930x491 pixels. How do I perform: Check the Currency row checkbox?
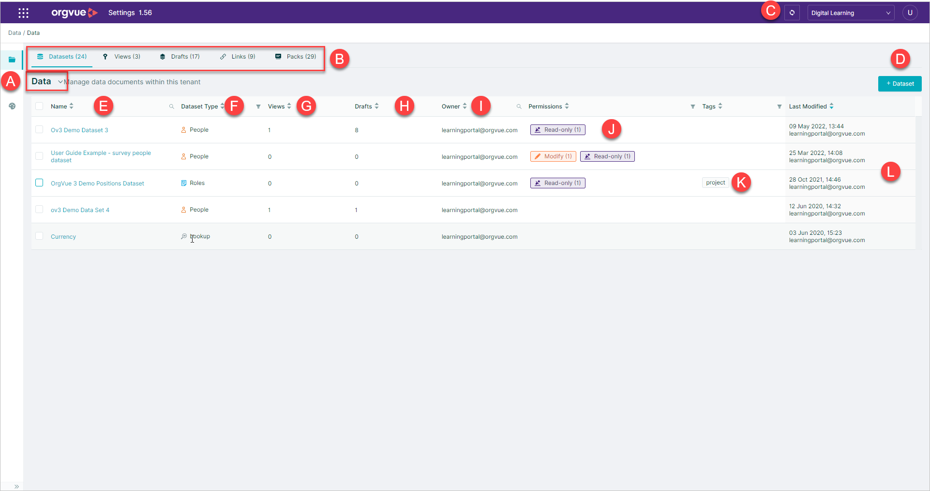39,236
